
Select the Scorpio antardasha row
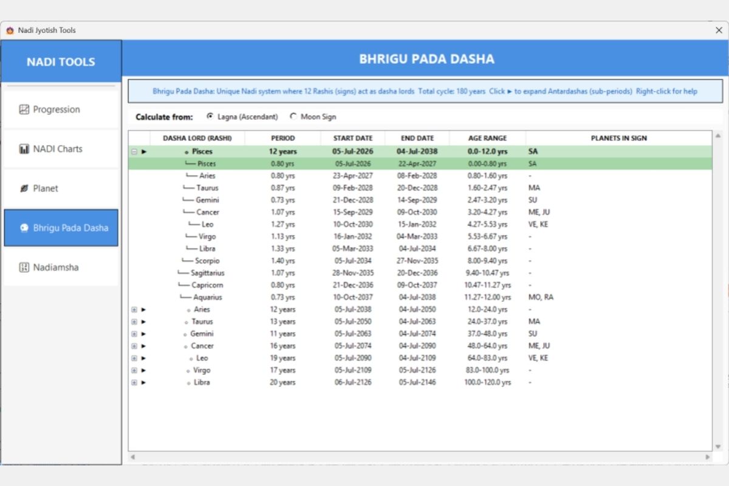click(x=420, y=261)
